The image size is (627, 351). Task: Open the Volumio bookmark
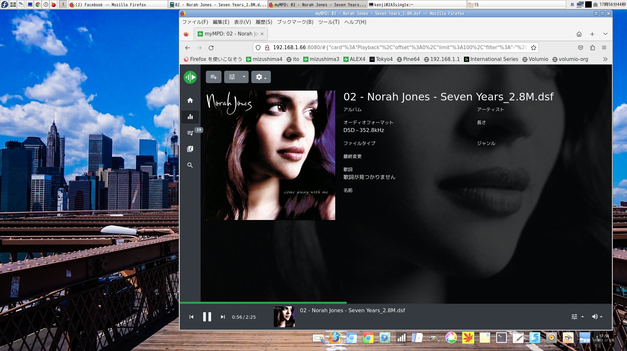click(535, 59)
